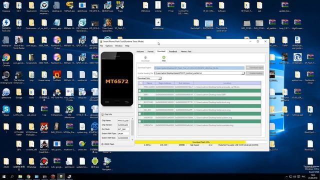Toggle checkbox on green row below PRELOADER
Image resolution: width=320 pixels, height=180 pixels.
point(140,91)
